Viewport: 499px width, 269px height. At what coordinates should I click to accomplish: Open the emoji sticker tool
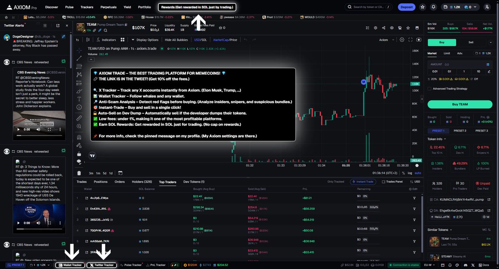pos(79,107)
